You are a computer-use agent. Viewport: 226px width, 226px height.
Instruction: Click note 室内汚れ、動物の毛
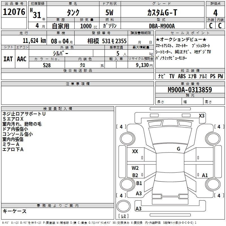[22, 124]
